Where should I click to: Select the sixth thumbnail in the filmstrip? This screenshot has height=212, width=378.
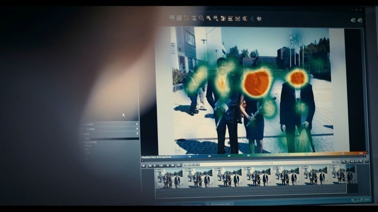tap(314, 175)
